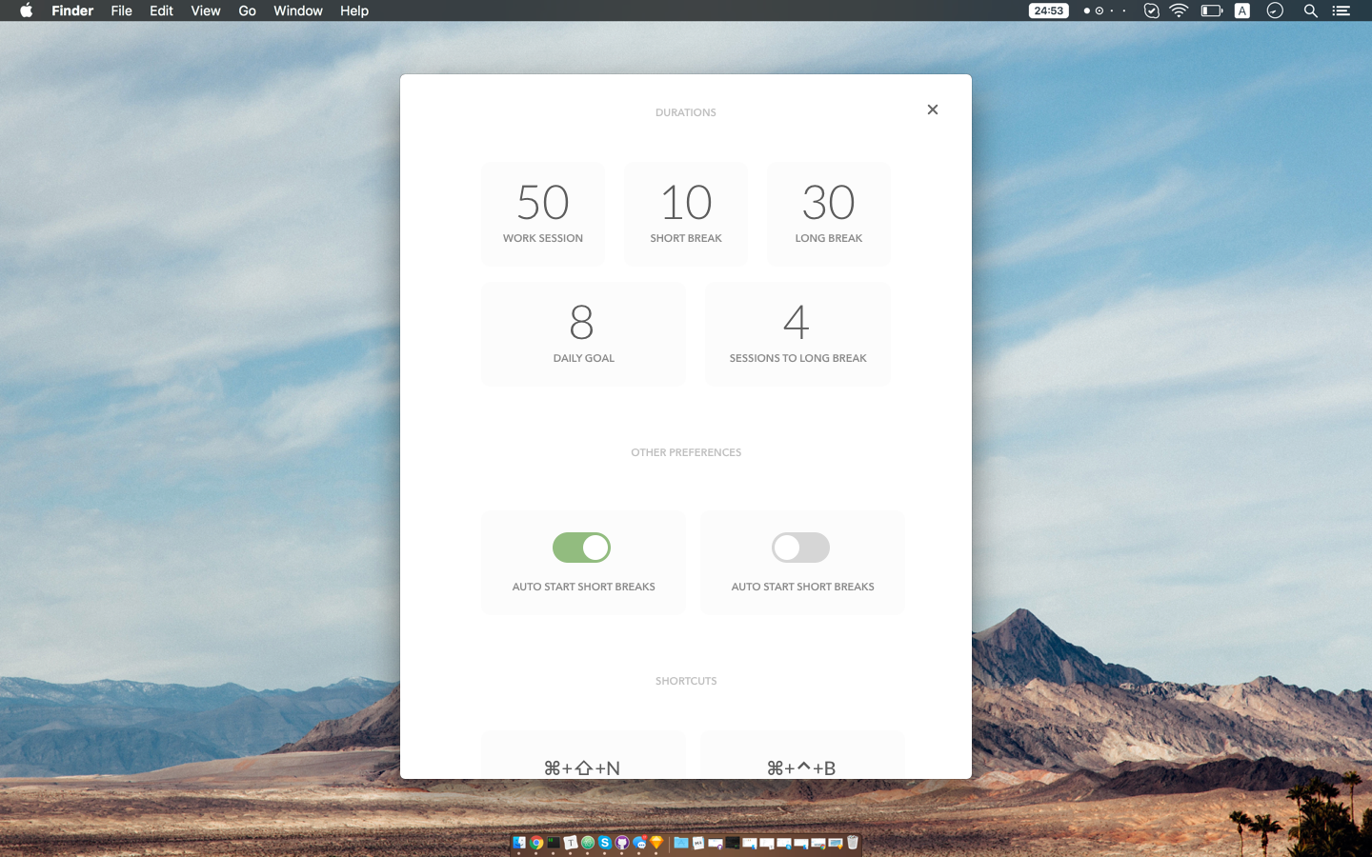
Task: Close the preferences panel with the X
Action: [x=933, y=110]
